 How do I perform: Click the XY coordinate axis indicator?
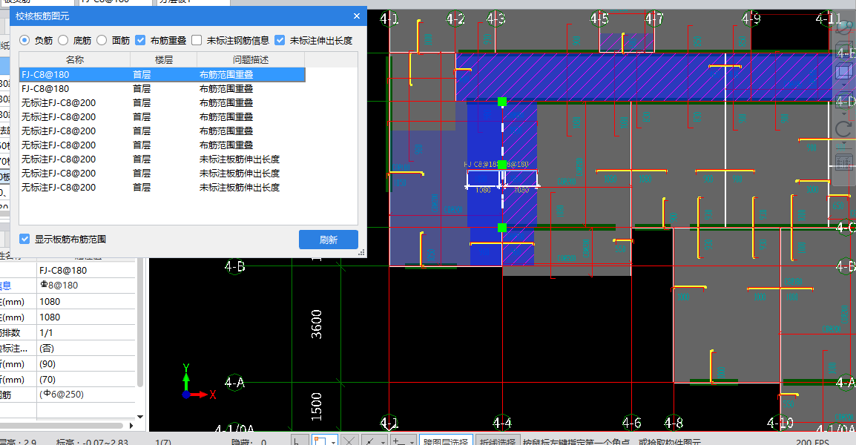(197, 382)
